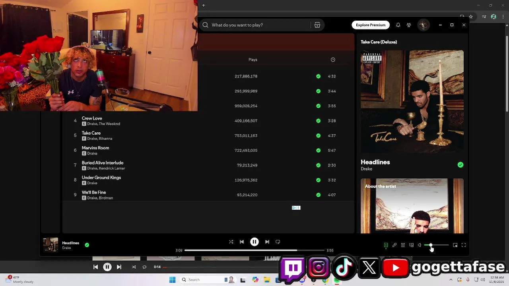This screenshot has height=286, width=509.
Task: Open the Spotify queue icon
Action: 403,245
